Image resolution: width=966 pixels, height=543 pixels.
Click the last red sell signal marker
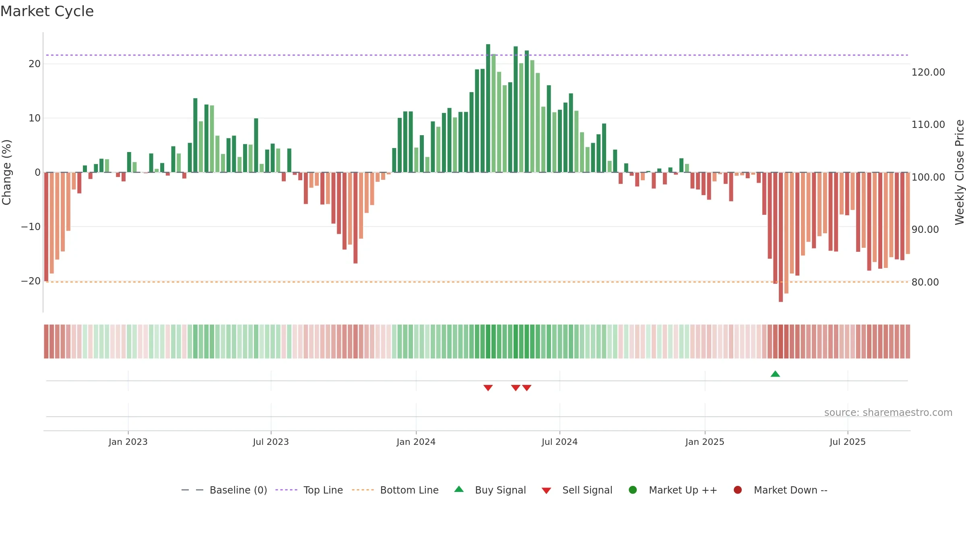527,388
